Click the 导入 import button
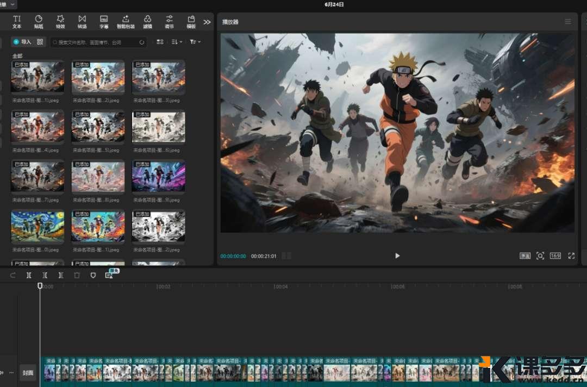587x387 pixels. (x=22, y=42)
